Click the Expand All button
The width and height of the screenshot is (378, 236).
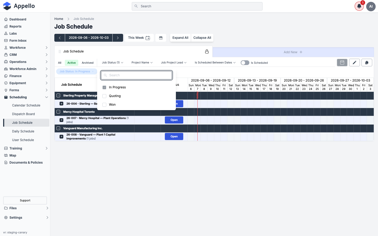point(180,38)
